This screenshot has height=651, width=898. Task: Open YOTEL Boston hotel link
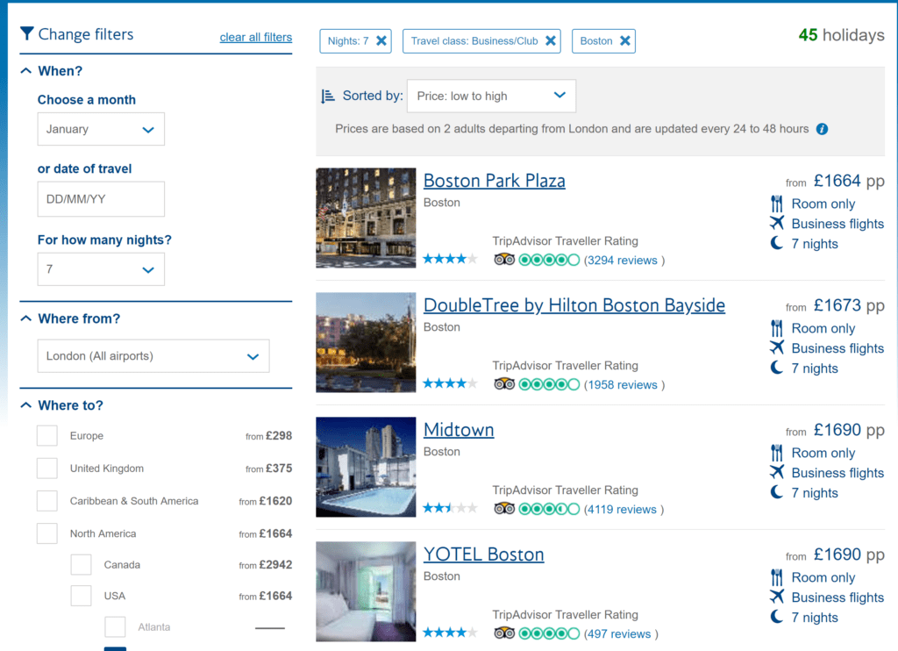click(x=483, y=554)
